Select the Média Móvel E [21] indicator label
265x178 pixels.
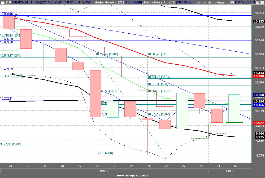(109, 2)
